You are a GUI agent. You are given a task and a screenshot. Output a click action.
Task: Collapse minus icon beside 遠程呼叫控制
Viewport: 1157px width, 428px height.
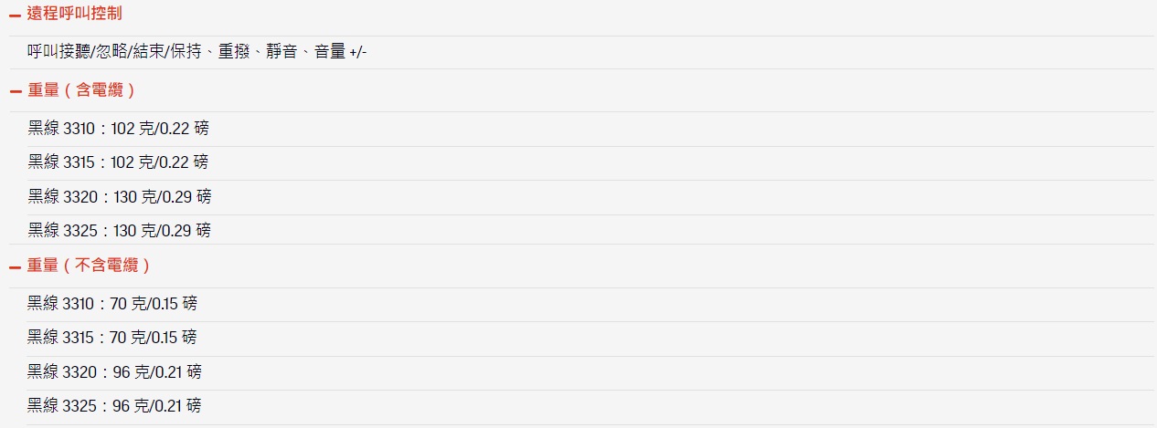point(15,15)
